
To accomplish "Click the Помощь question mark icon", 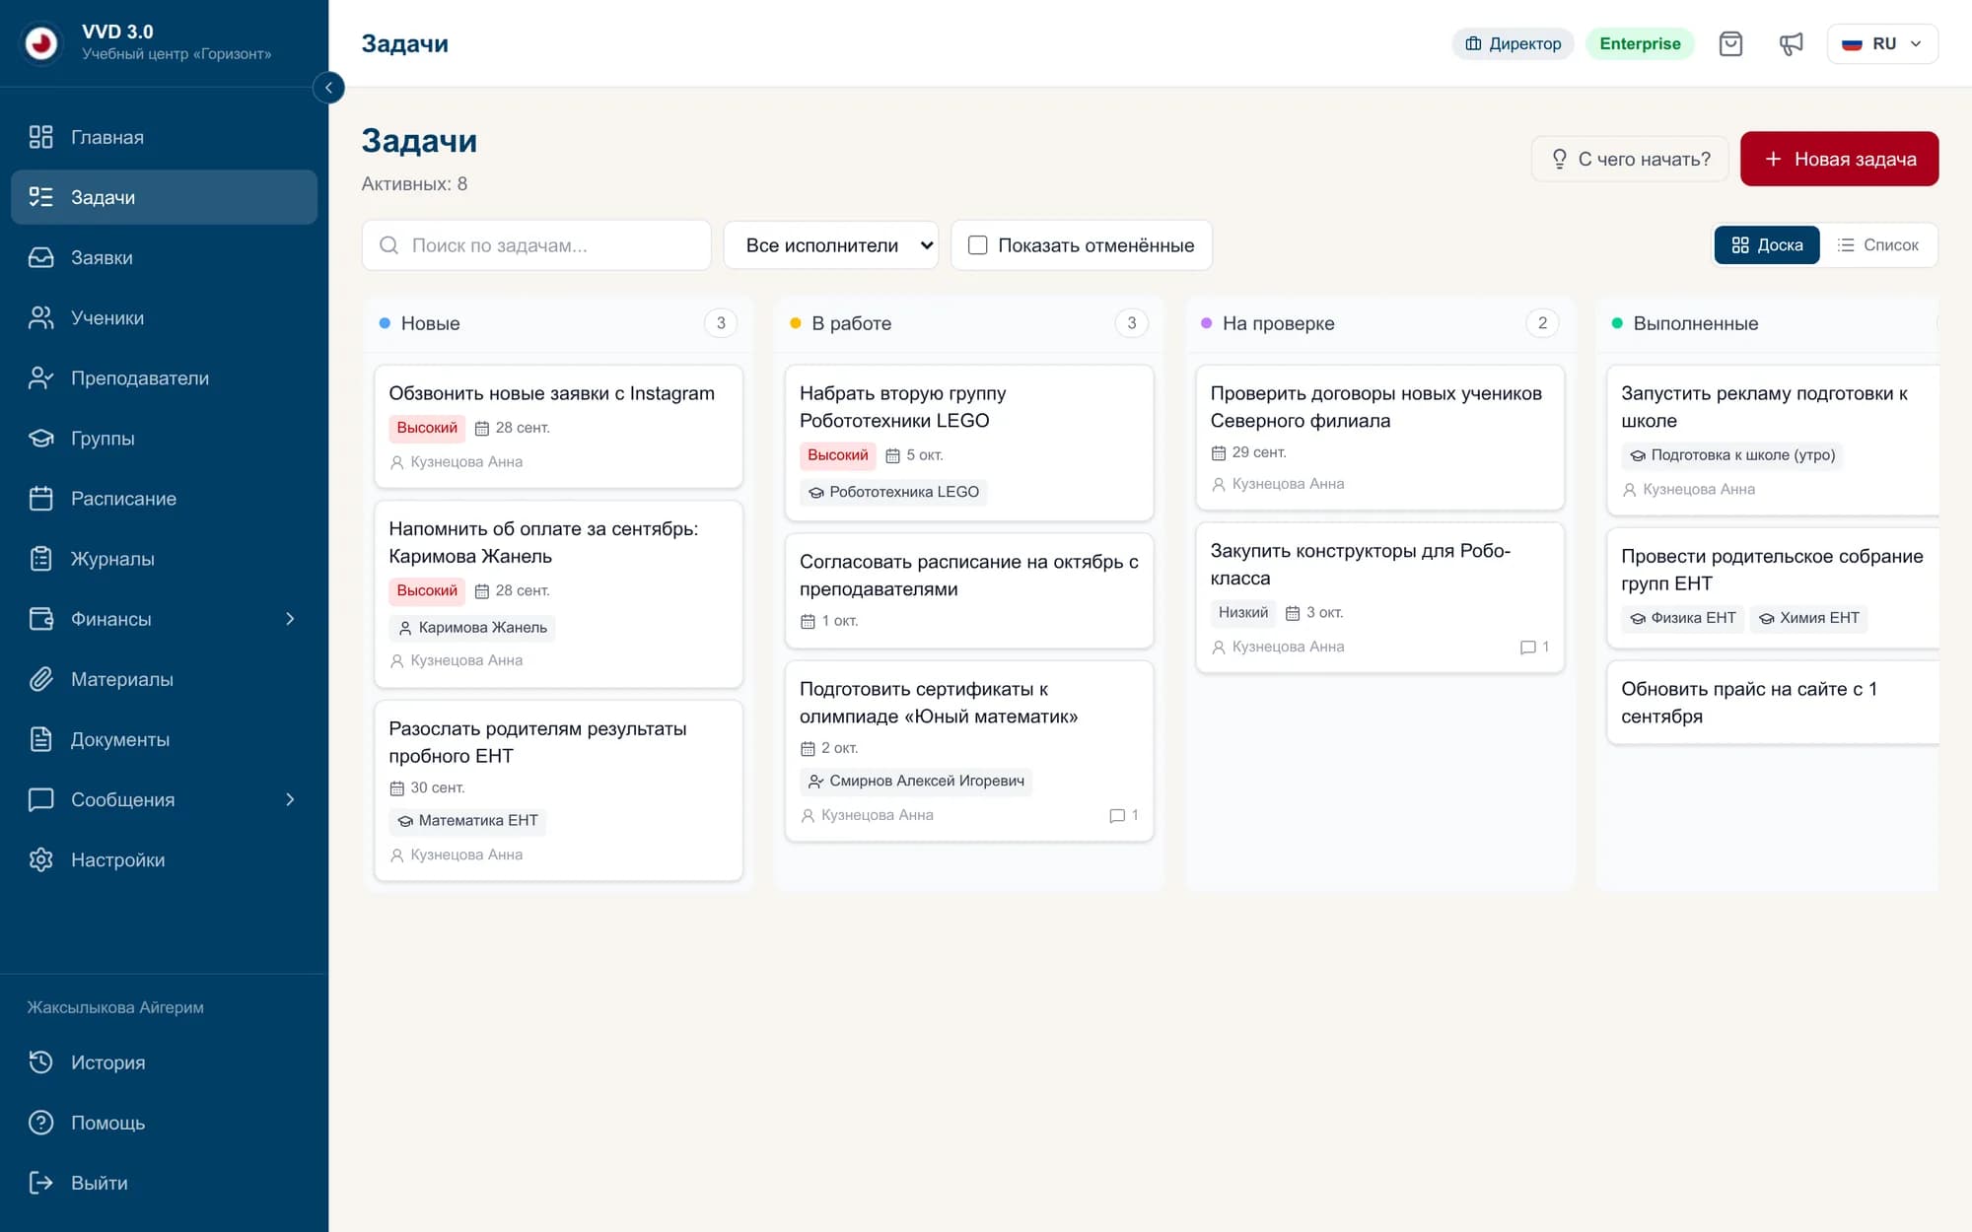I will [x=40, y=1123].
